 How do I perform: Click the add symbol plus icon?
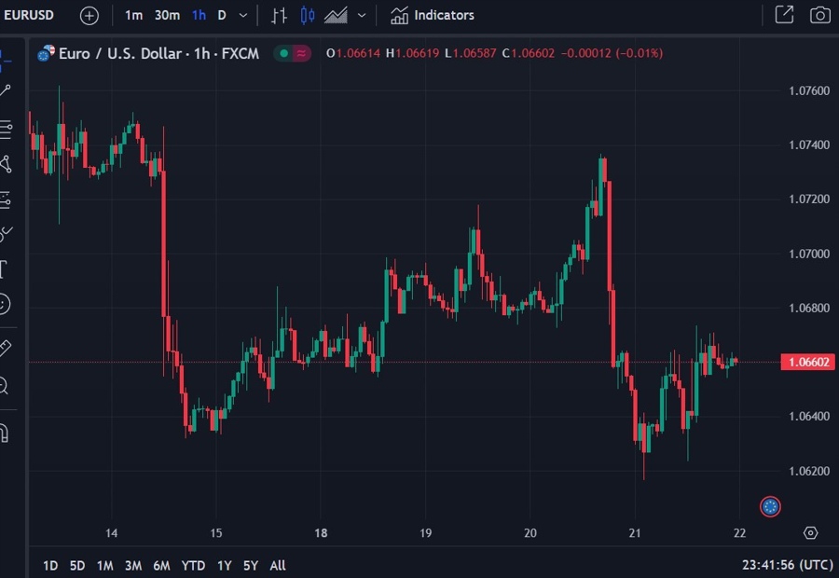click(x=89, y=15)
